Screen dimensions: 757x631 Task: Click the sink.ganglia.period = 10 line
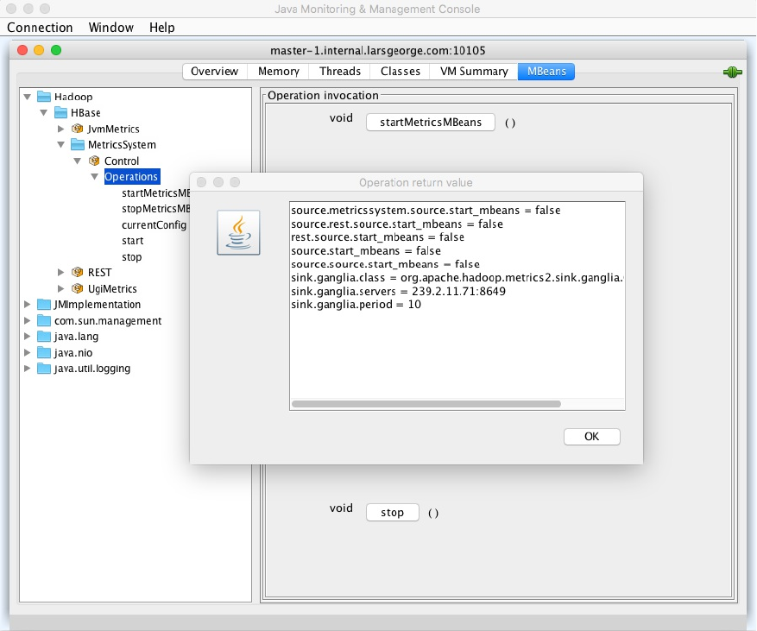click(356, 304)
